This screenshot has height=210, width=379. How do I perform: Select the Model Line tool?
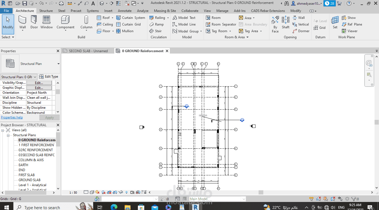click(184, 24)
